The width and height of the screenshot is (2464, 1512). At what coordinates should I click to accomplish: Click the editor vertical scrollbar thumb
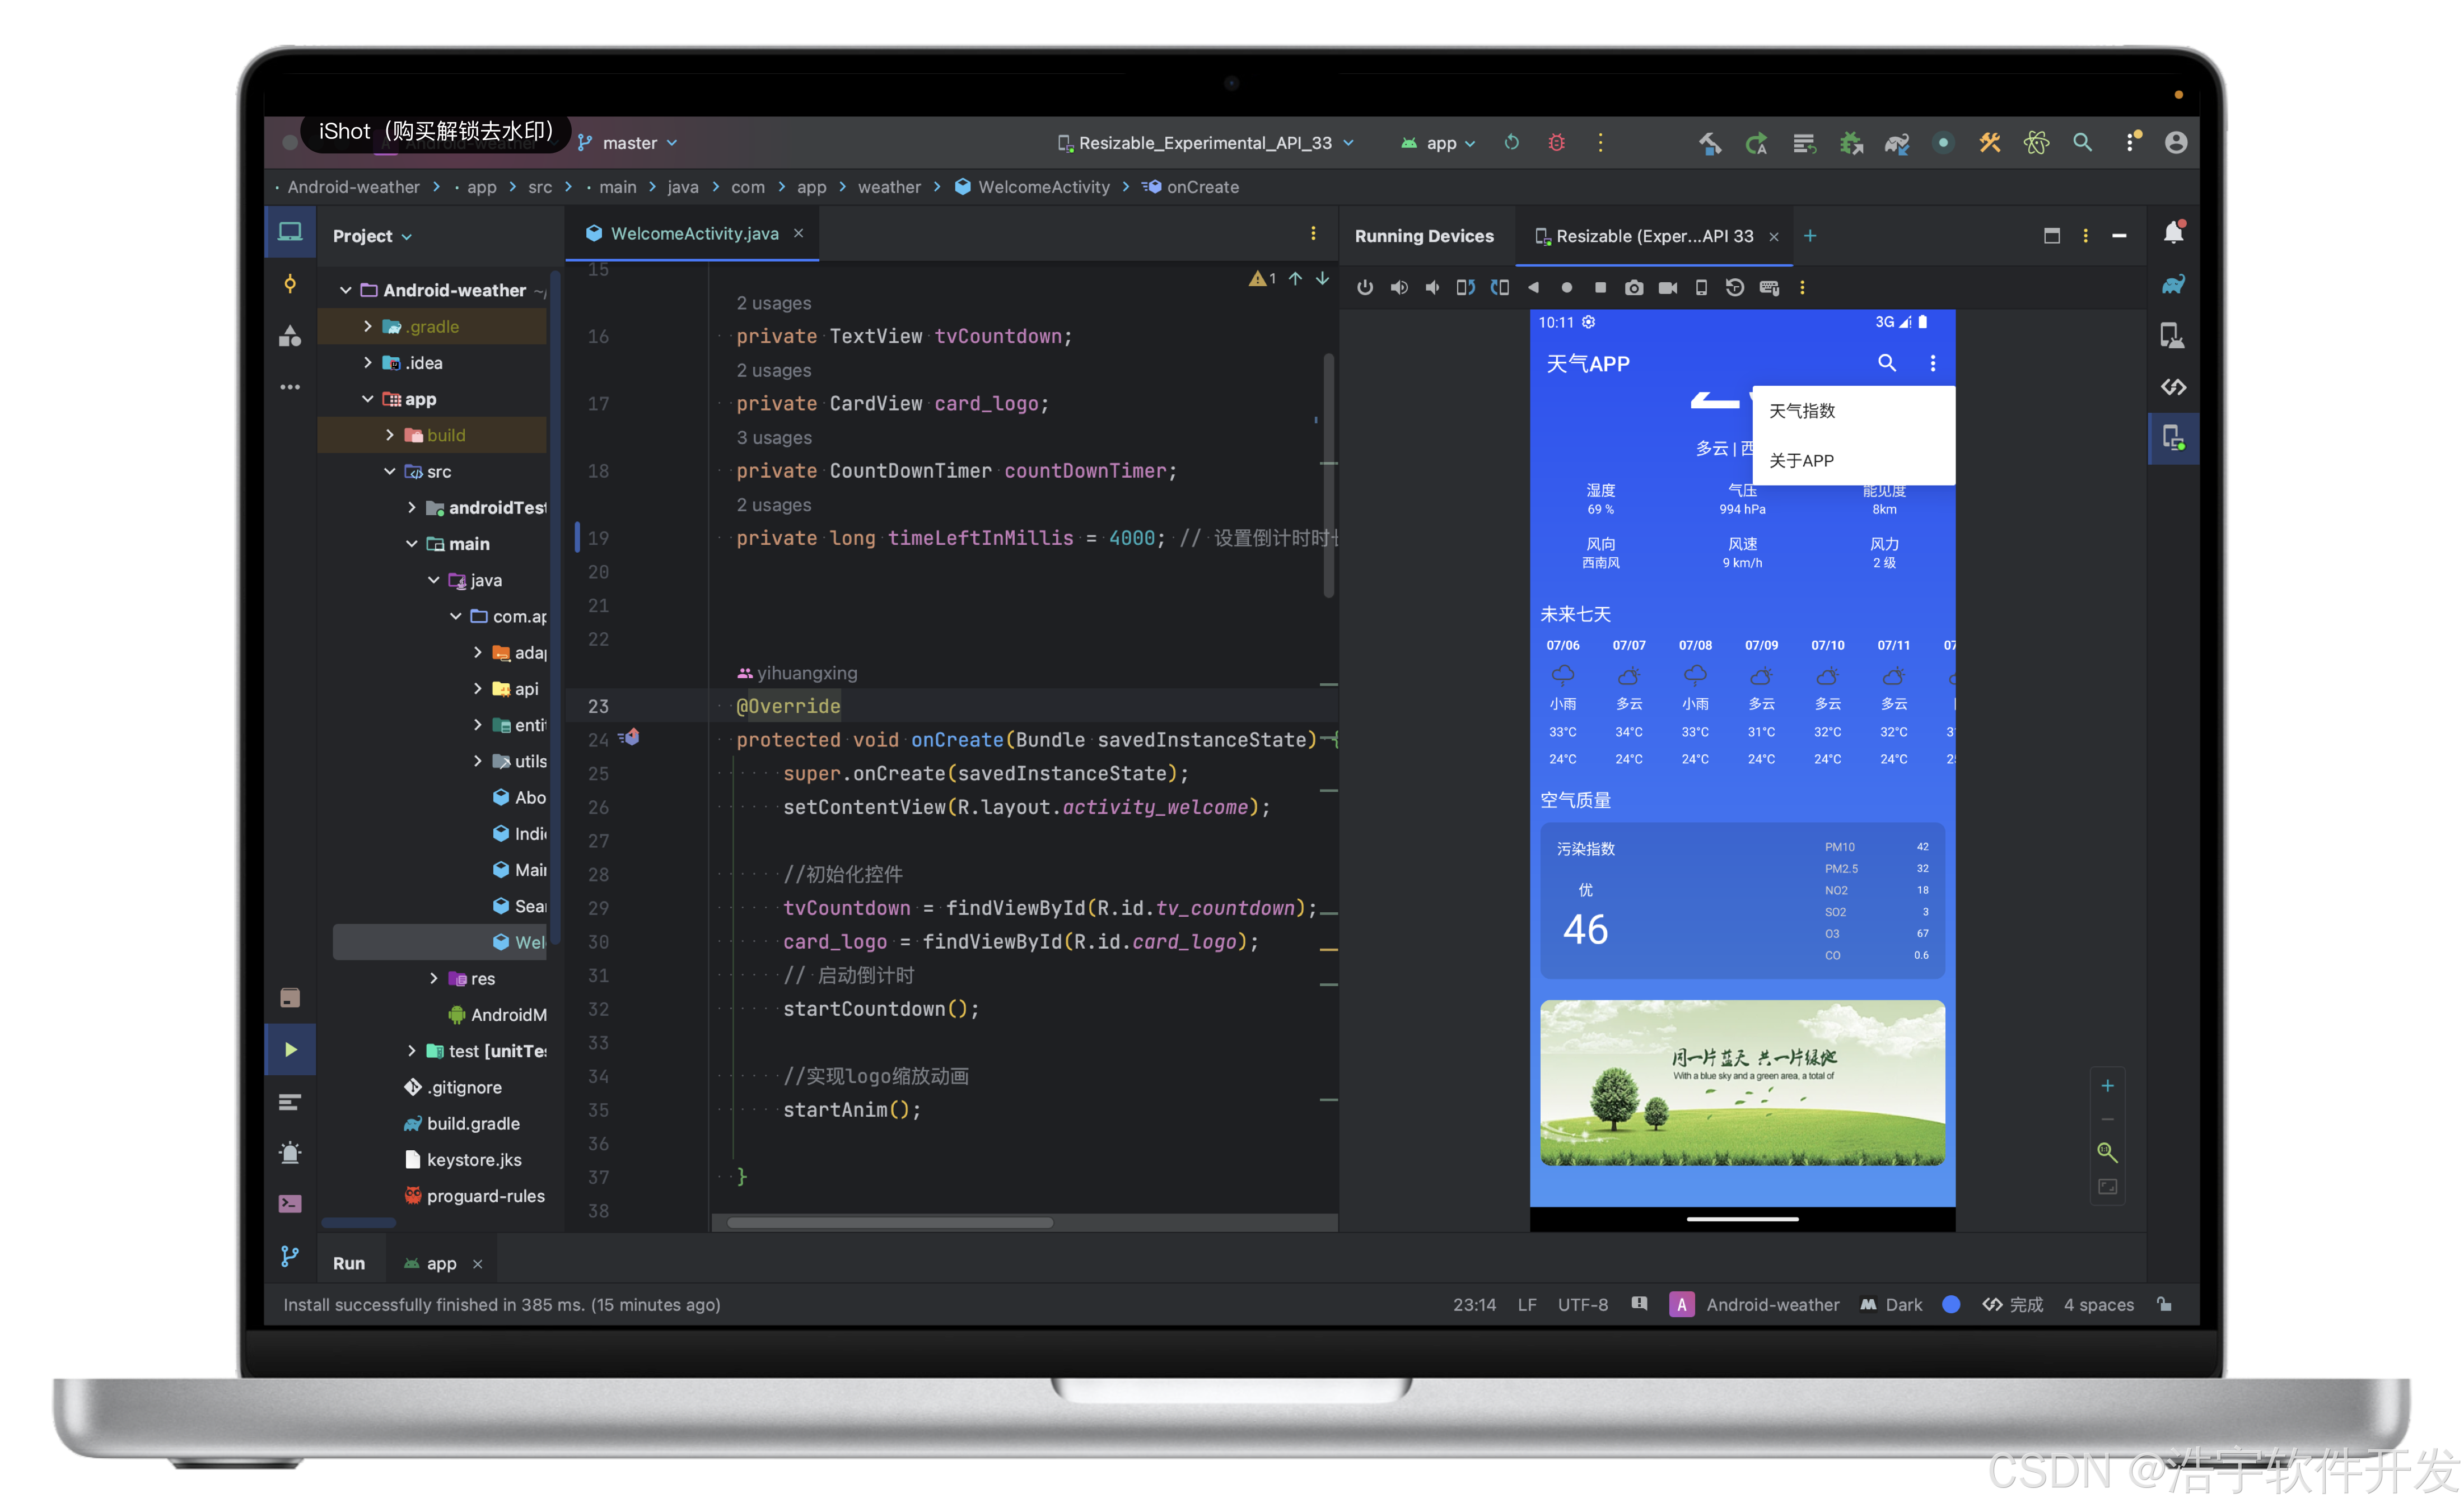1329,475
